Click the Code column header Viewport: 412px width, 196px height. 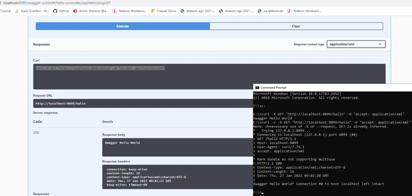coord(37,122)
